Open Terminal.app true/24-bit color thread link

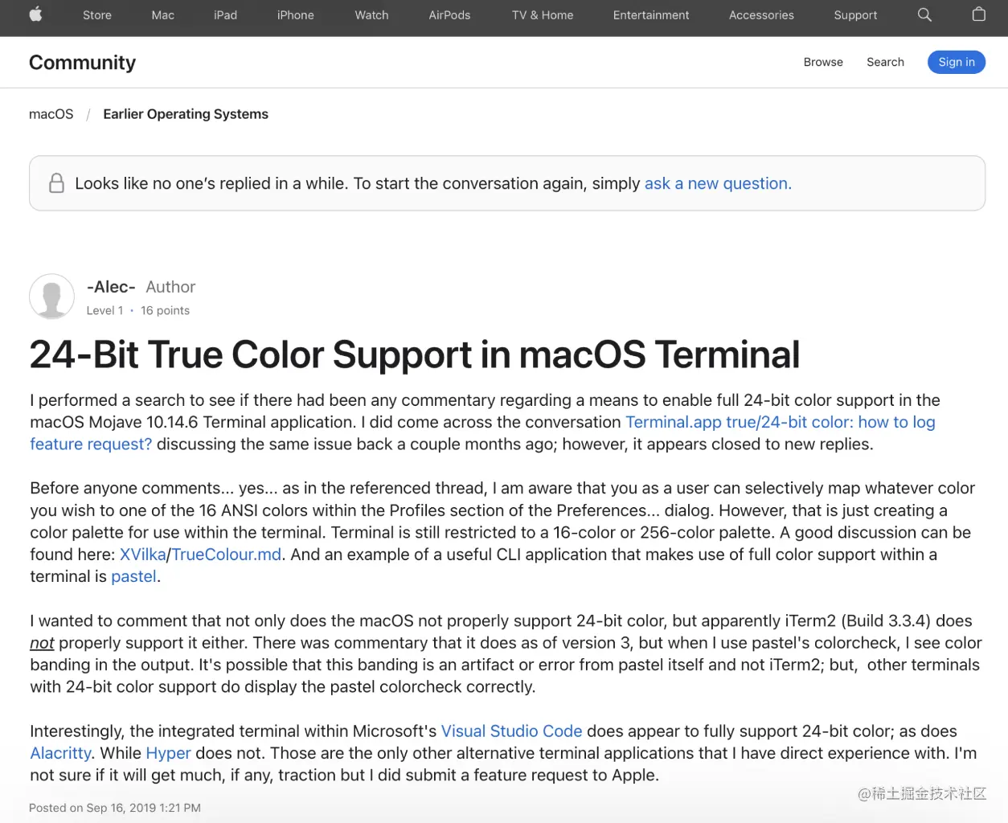point(482,433)
